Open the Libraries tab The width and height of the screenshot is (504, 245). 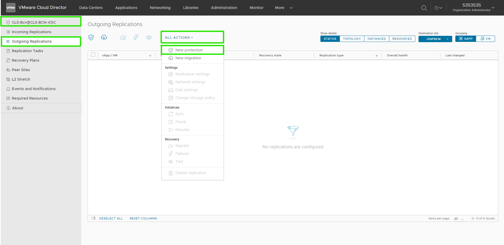pos(191,8)
